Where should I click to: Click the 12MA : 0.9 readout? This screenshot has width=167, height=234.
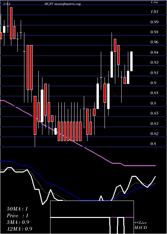19,229
